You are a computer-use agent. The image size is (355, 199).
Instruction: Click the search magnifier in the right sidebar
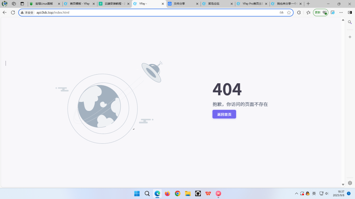coord(350,22)
